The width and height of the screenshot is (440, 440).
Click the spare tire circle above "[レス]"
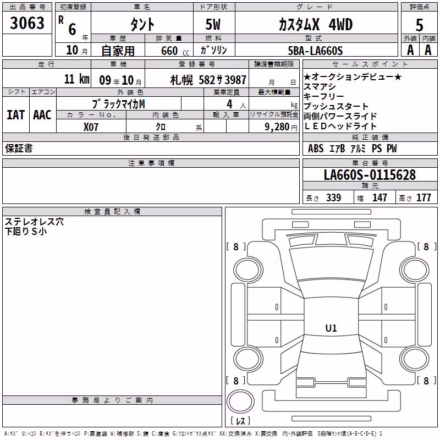pyautogui.click(x=240, y=402)
